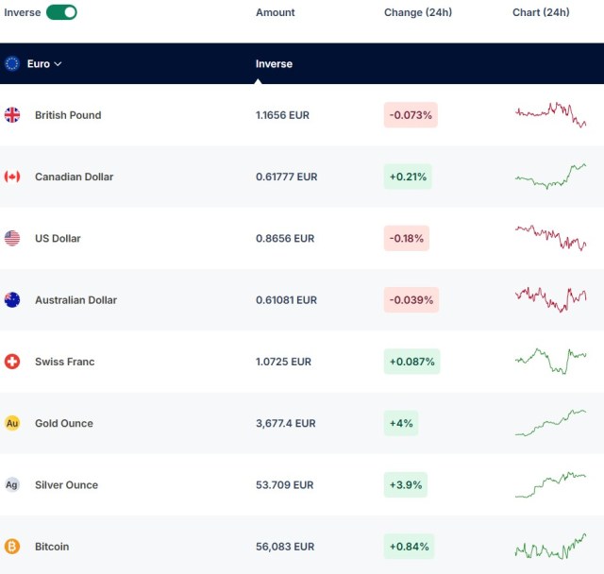Click the Gold Ounce Au icon

tap(12, 423)
